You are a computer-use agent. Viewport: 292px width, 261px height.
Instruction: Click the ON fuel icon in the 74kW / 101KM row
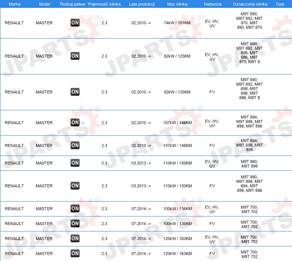pyautogui.click(x=75, y=23)
